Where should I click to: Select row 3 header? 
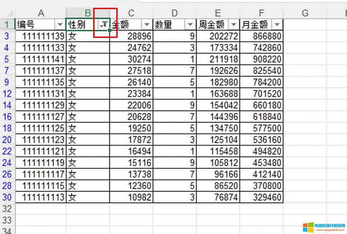[x=7, y=36]
